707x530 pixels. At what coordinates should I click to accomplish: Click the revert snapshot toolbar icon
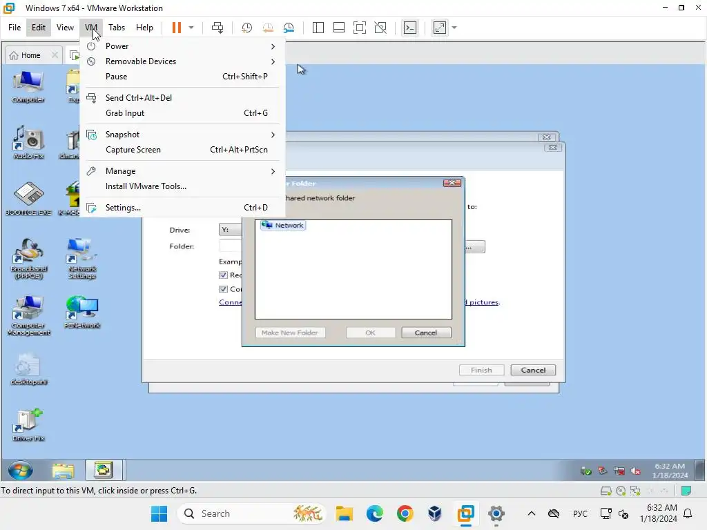[268, 28]
